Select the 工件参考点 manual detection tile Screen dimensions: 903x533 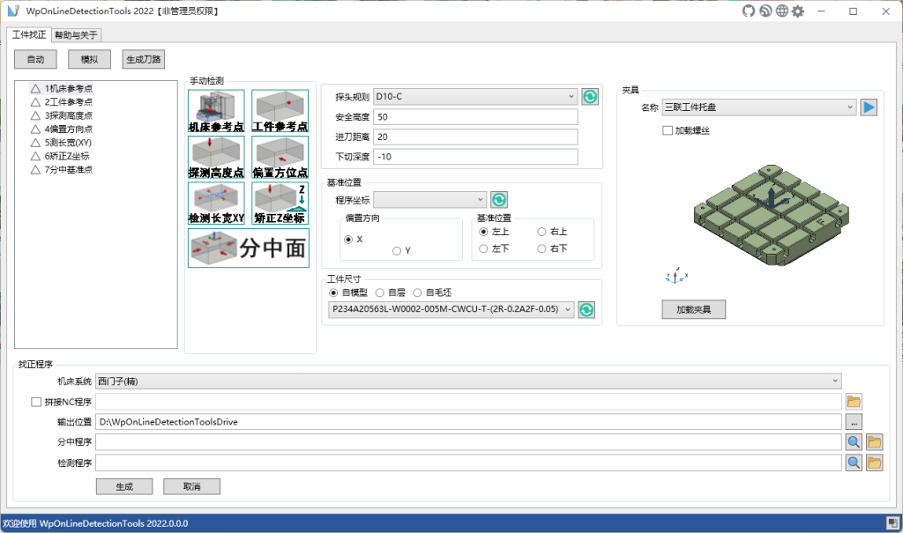pyautogui.click(x=280, y=111)
